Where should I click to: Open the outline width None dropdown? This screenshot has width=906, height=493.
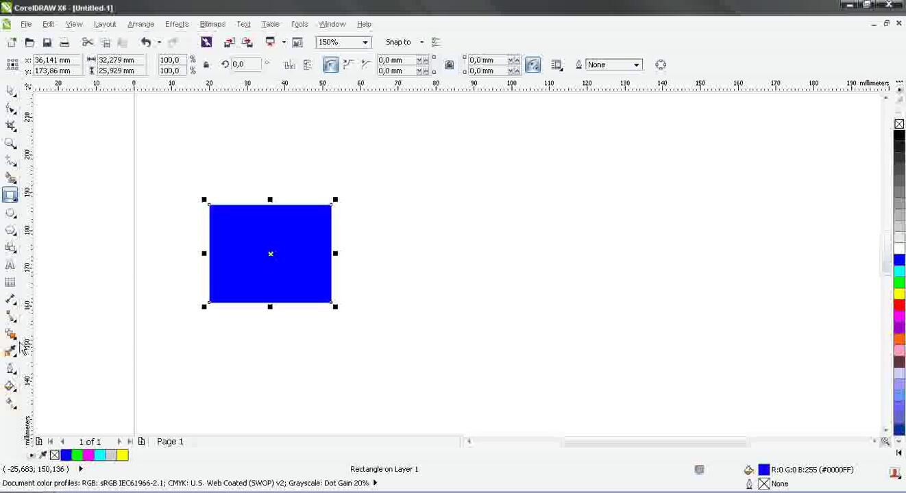(636, 65)
